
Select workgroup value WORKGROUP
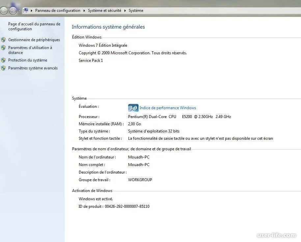pos(140,180)
